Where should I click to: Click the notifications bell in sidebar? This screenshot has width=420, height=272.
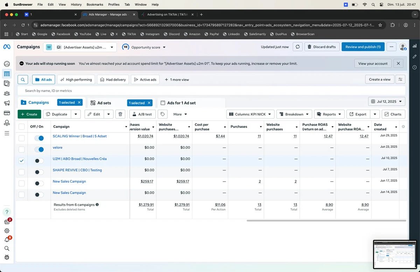[x=7, y=240]
